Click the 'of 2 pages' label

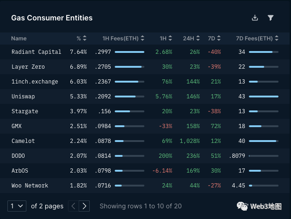[47, 206]
